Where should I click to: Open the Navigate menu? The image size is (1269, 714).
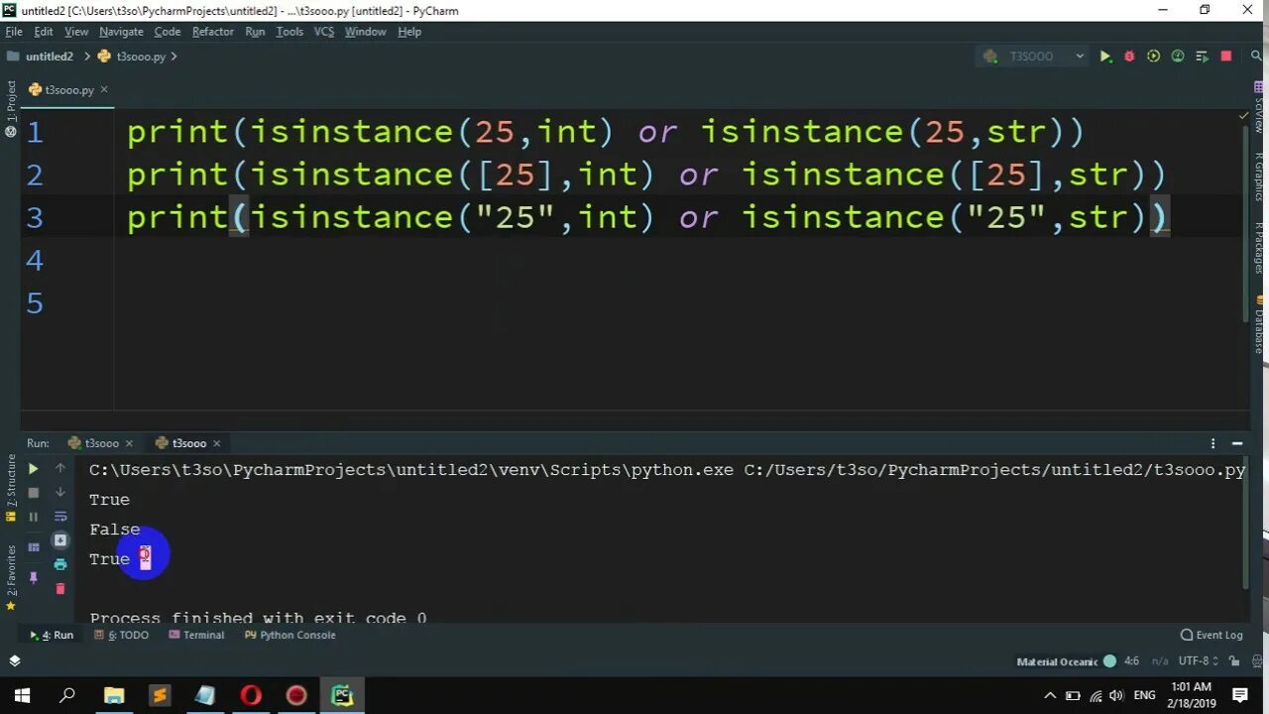point(120,32)
